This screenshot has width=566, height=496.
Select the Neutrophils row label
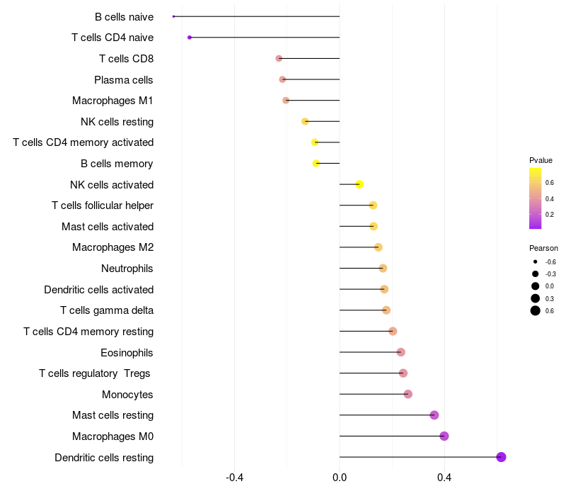click(x=127, y=269)
